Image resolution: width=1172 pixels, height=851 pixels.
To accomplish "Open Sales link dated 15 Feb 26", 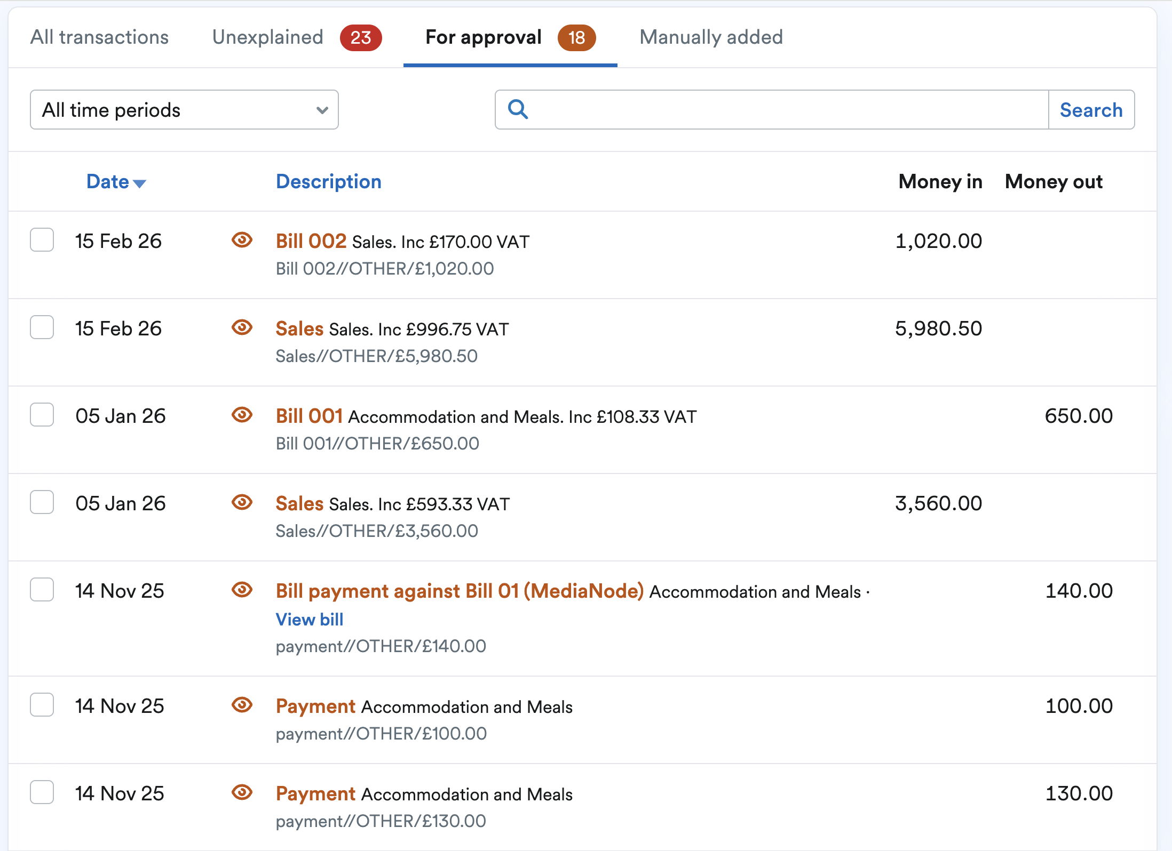I will [299, 329].
